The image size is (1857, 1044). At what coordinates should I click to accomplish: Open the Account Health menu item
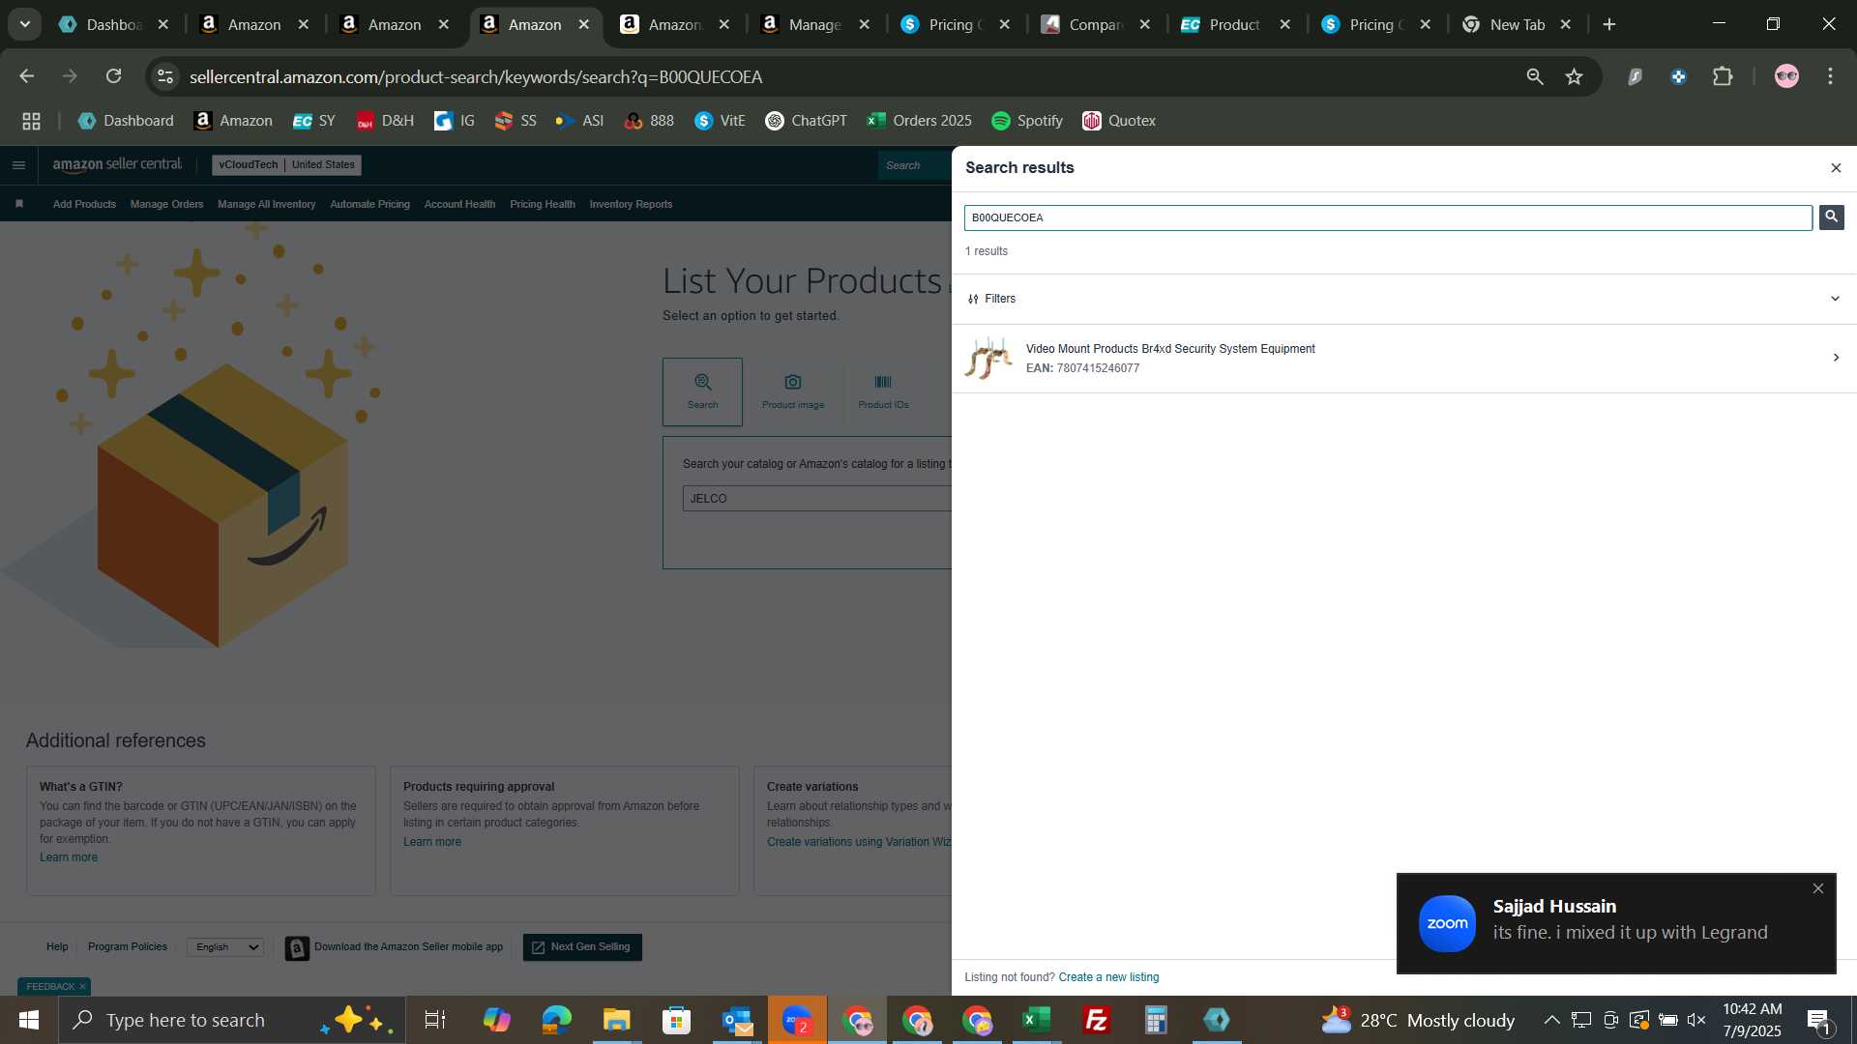tap(459, 204)
